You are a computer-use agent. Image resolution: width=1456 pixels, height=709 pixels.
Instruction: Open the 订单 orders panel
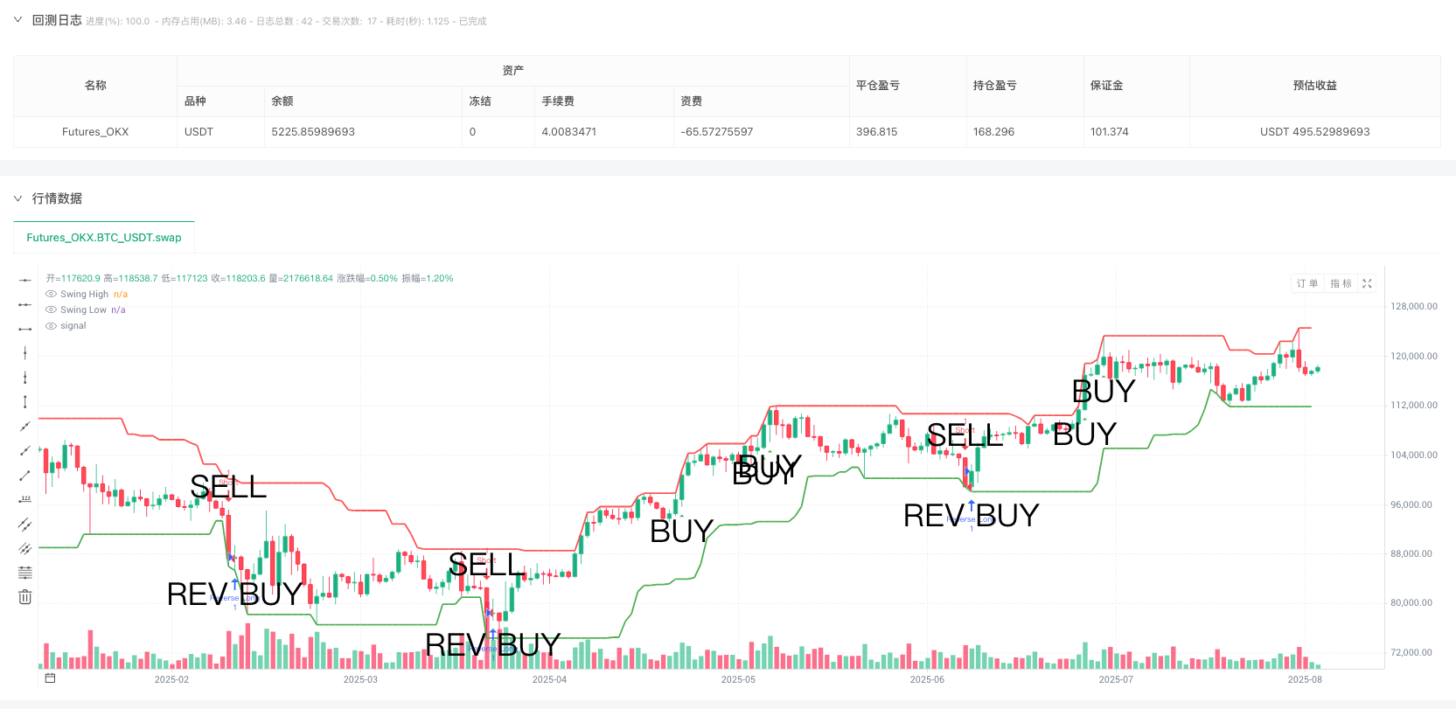click(x=1306, y=283)
